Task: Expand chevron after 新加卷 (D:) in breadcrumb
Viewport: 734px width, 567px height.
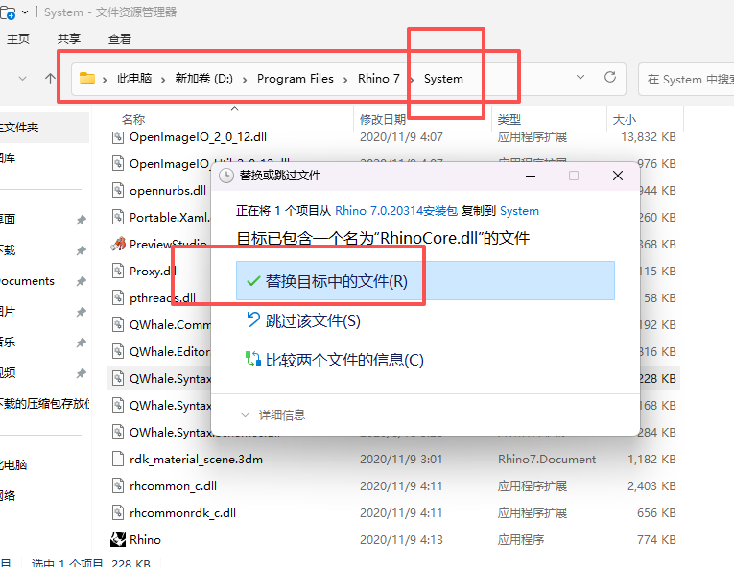Action: (x=245, y=80)
